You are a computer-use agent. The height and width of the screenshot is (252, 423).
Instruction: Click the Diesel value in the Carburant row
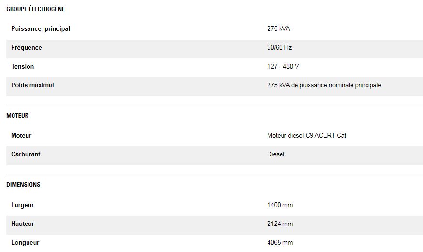pos(276,154)
